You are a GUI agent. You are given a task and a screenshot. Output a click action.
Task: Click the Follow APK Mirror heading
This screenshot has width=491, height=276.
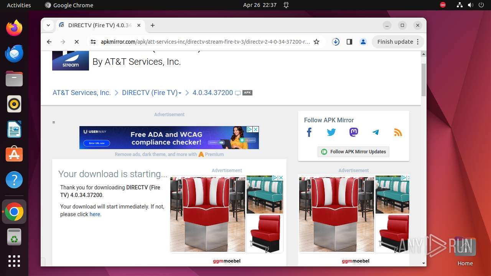pyautogui.click(x=329, y=120)
